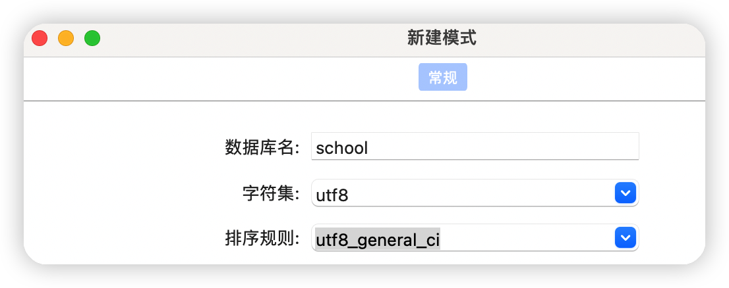Close the 新建模式 window with red button
729x288 pixels.
[40, 38]
